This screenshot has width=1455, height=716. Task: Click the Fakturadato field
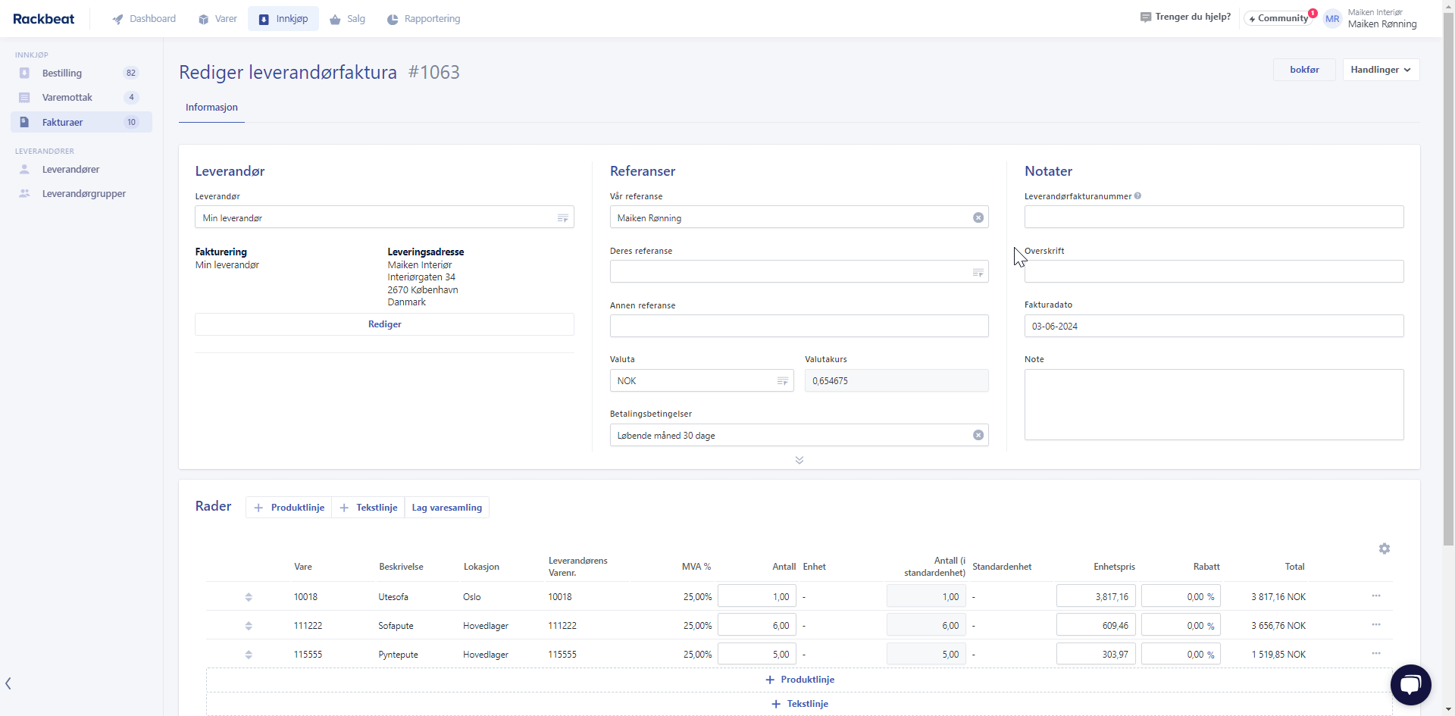(x=1213, y=326)
